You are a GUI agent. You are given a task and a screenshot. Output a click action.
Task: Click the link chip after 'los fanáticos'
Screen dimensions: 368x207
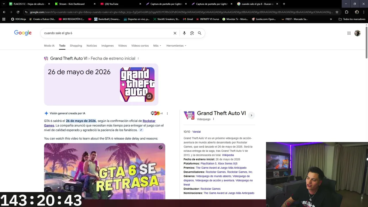point(141,130)
